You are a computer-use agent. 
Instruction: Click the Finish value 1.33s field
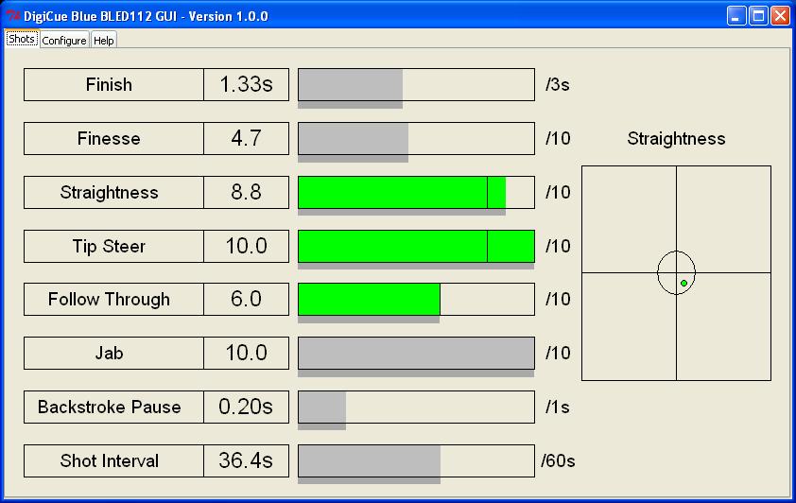pos(246,85)
